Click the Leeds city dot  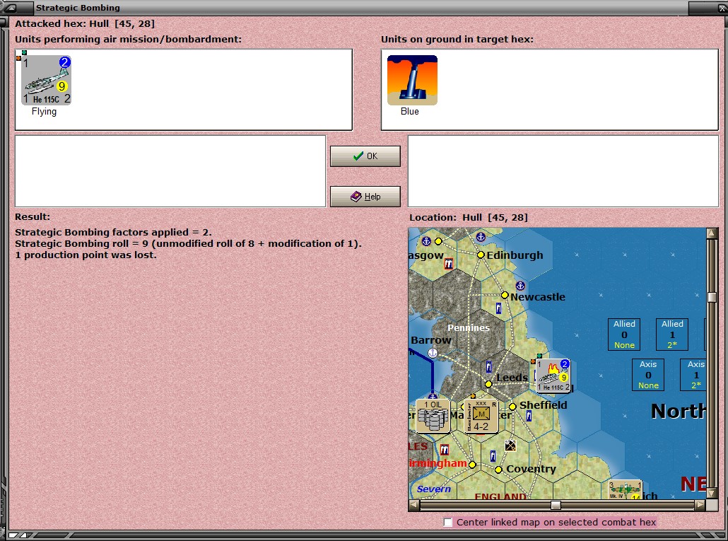pos(488,384)
